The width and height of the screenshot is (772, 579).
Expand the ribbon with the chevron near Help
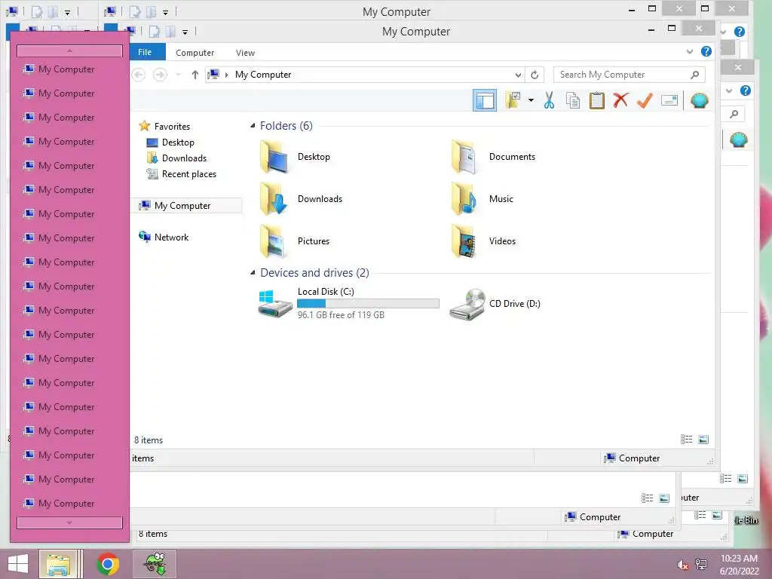click(689, 52)
